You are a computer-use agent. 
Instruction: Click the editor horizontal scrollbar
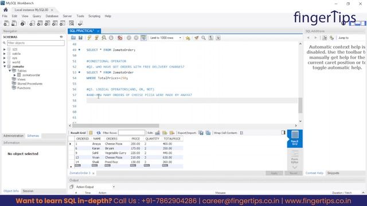pyautogui.click(x=116, y=126)
